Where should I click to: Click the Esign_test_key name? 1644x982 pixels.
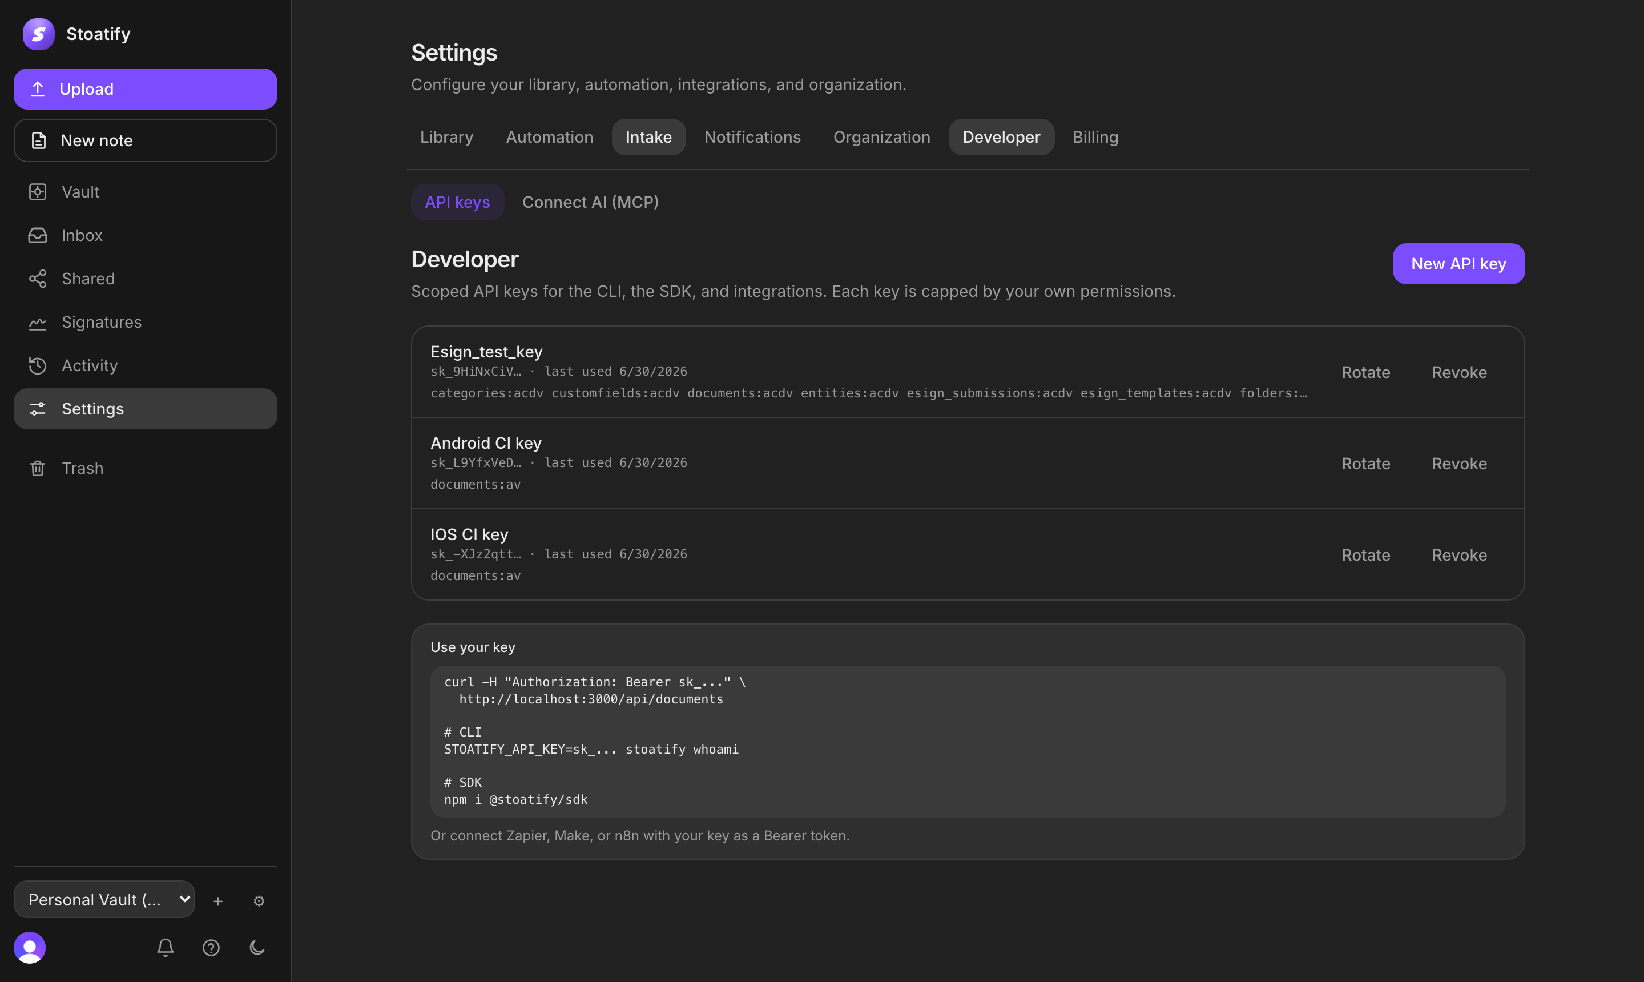tap(486, 351)
